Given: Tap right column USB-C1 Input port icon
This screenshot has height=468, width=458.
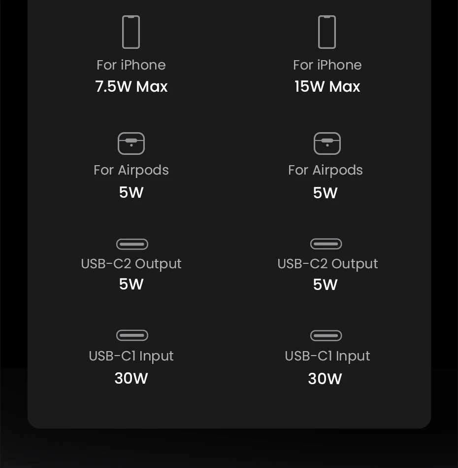Looking at the screenshot, I should click(326, 335).
